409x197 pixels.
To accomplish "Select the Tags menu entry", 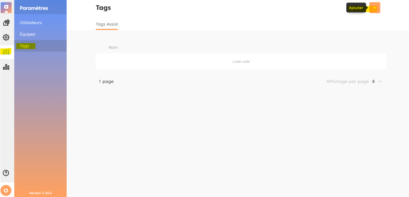I will (x=24, y=46).
